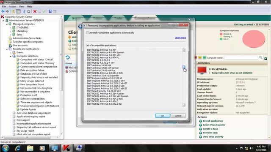Click the search magnifier beside Computer name

261,57
